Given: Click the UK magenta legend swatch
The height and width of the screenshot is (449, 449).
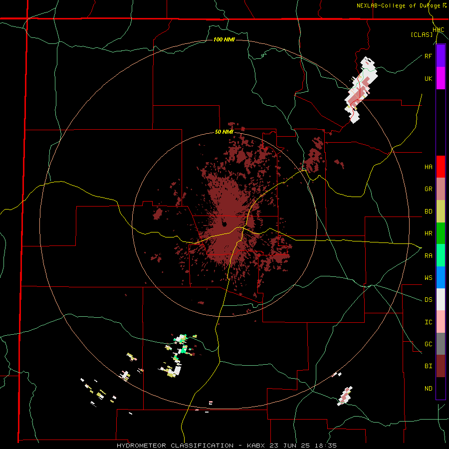Looking at the screenshot, I should [x=441, y=78].
